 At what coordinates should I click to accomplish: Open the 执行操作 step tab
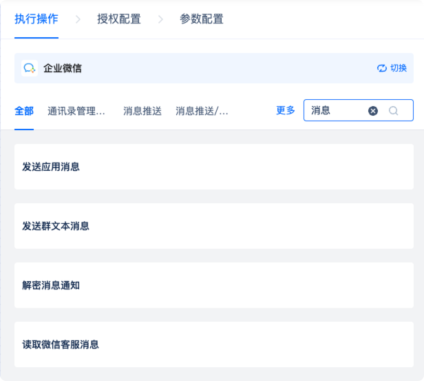click(x=36, y=19)
